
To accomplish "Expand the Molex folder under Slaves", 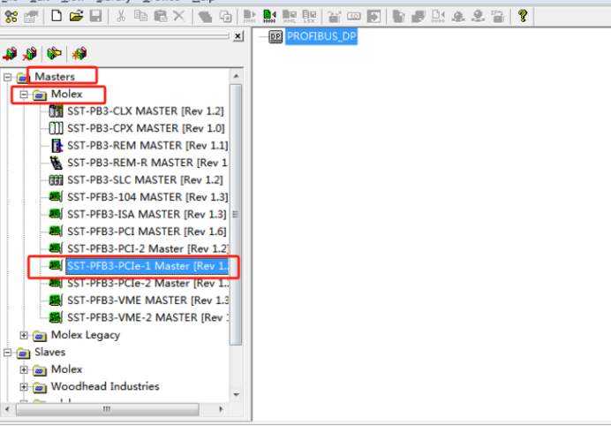I will [24, 369].
